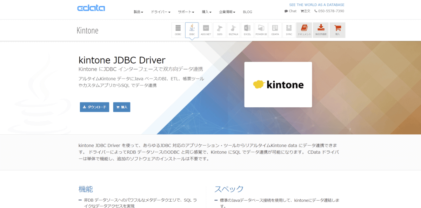Click the CData logo
The height and width of the screenshot is (208, 421).
[91, 8]
